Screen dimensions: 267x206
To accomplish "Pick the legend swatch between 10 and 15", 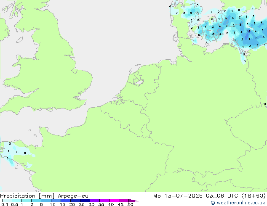I will click(56, 201).
